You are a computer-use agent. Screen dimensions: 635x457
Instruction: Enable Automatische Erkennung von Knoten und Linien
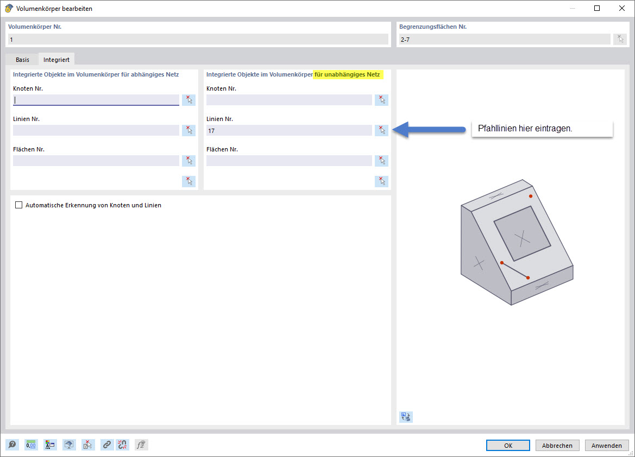[x=18, y=205]
